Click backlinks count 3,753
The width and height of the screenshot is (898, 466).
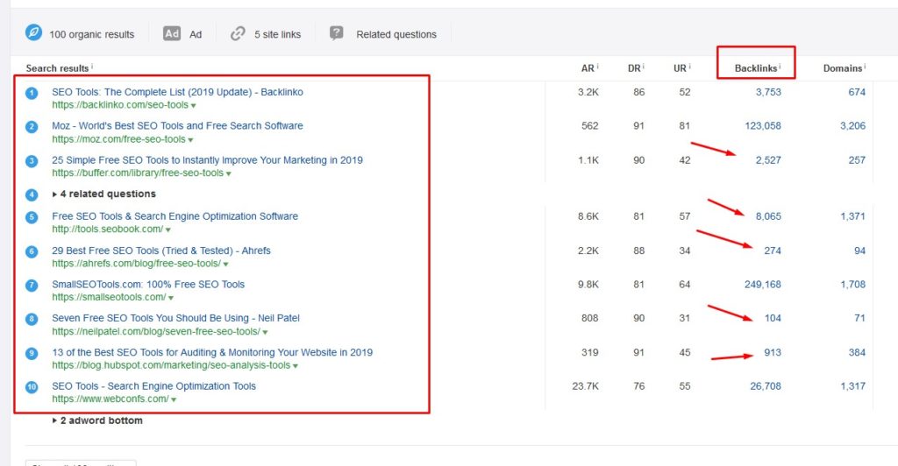[x=768, y=92]
